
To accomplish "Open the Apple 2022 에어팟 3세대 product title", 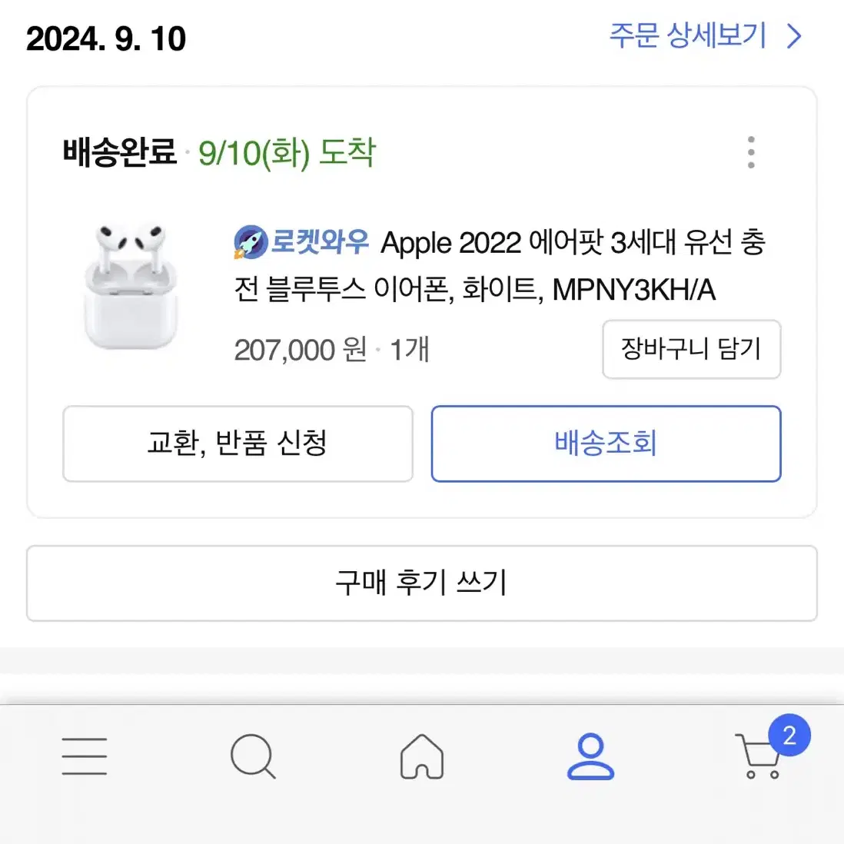I will pyautogui.click(x=500, y=265).
